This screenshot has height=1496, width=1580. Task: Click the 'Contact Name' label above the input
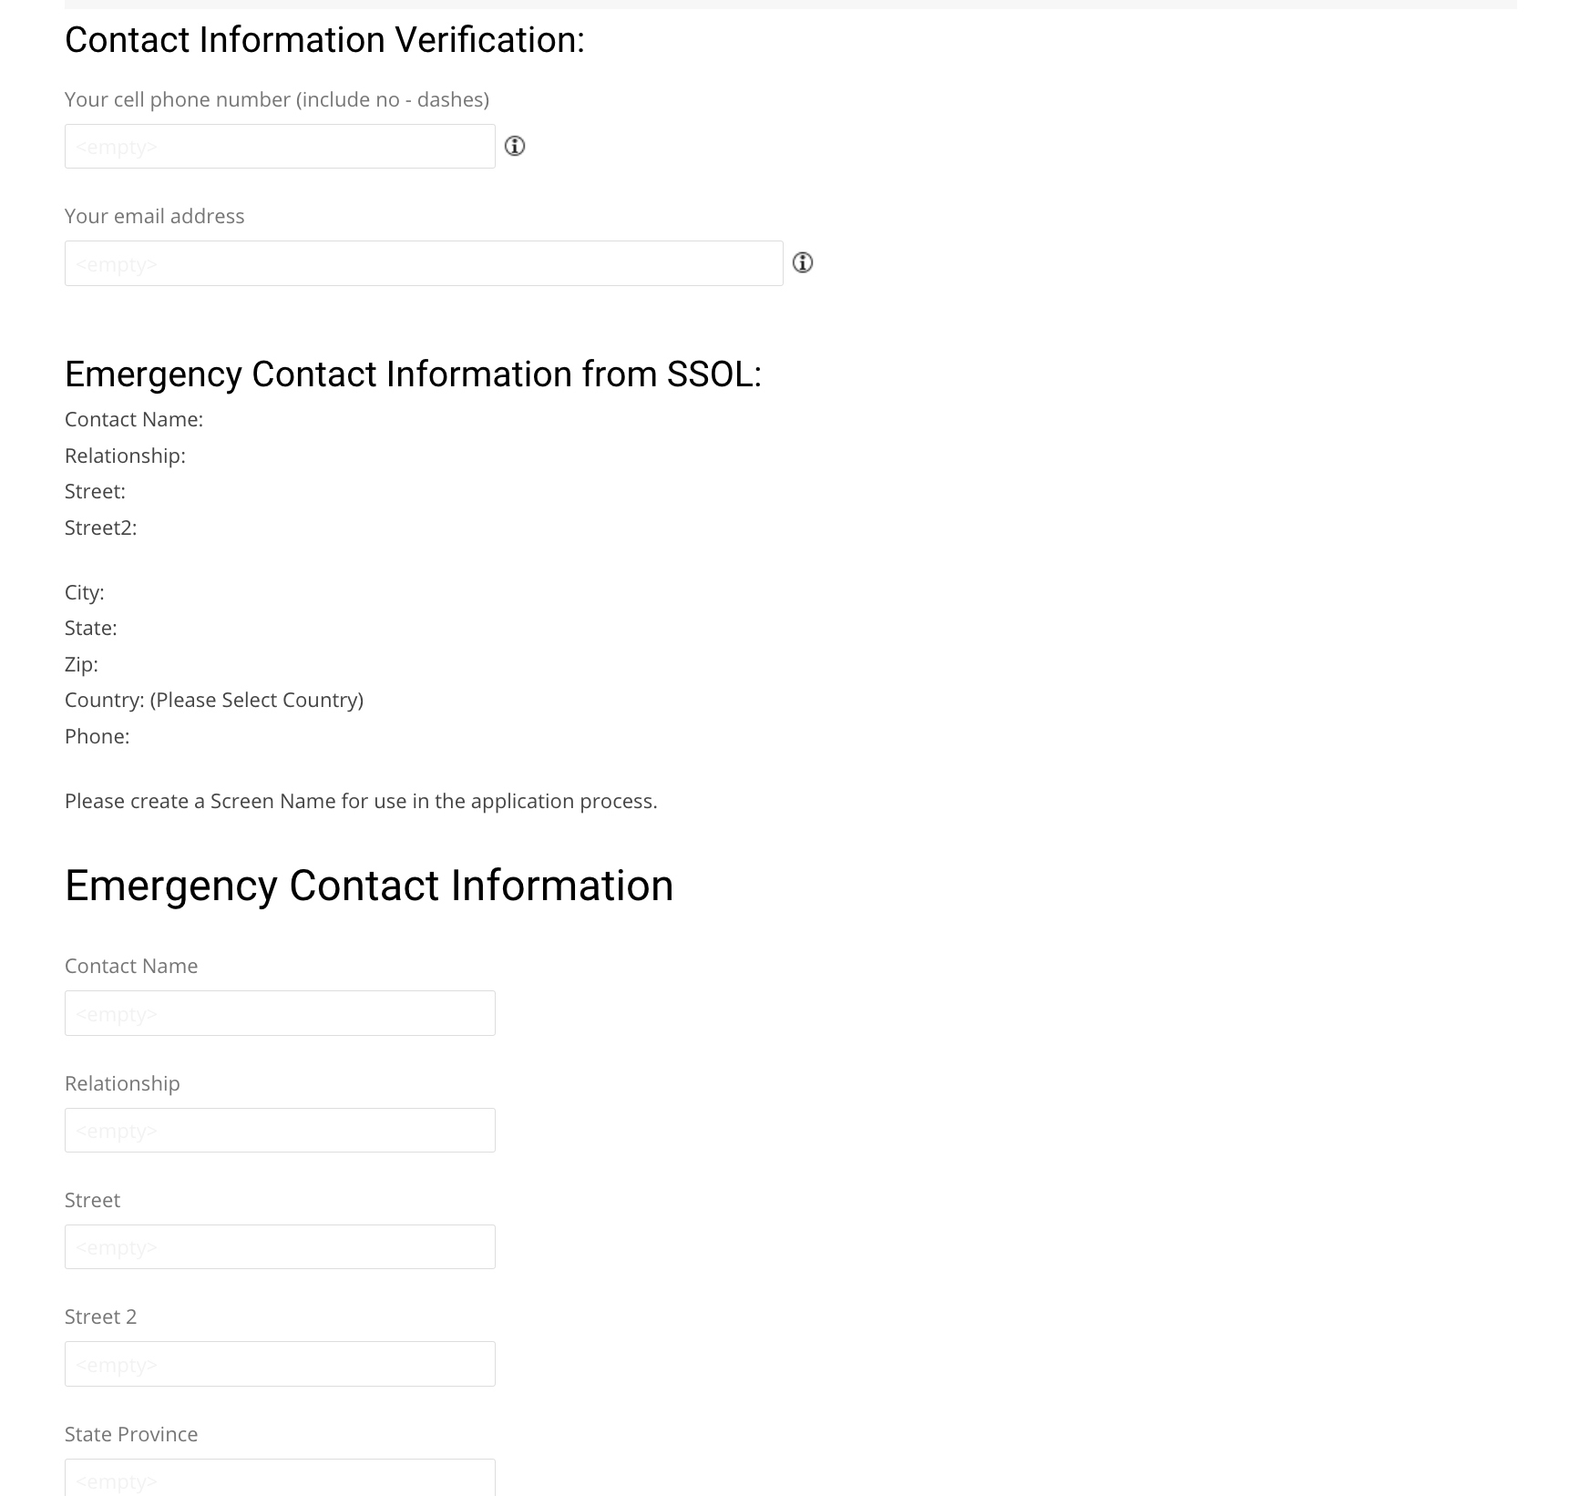point(131,966)
